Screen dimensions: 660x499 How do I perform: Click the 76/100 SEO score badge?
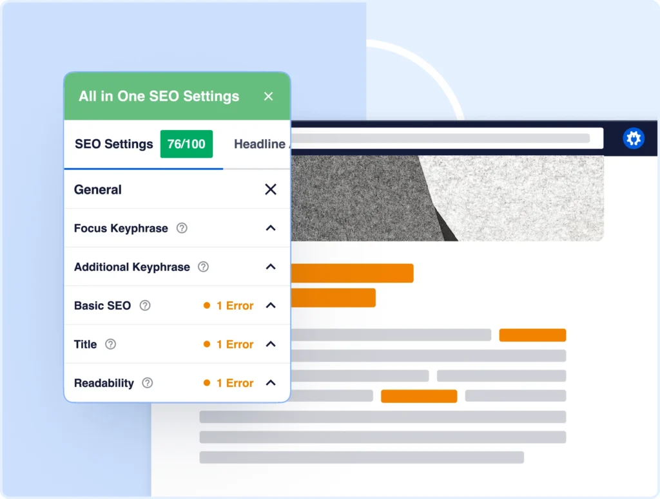coord(187,144)
